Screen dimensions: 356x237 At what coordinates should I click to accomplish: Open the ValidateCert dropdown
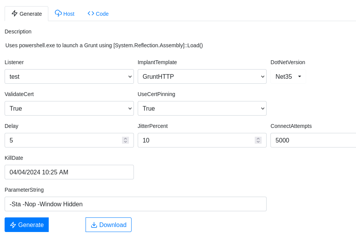[69, 108]
